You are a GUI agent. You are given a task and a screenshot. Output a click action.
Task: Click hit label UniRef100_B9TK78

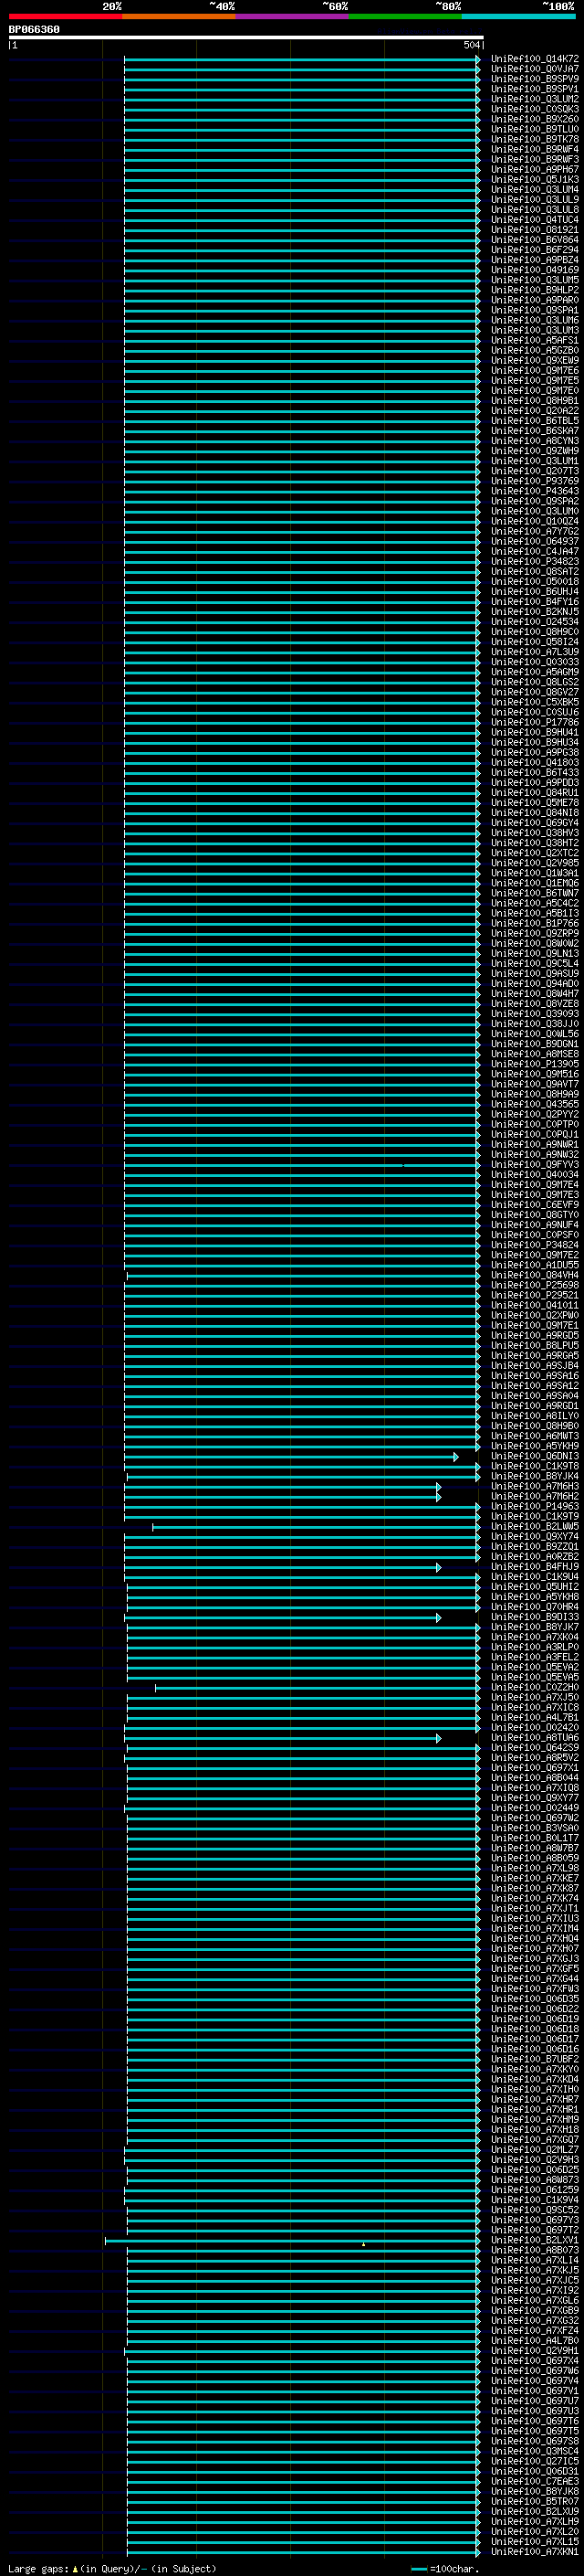[535, 139]
